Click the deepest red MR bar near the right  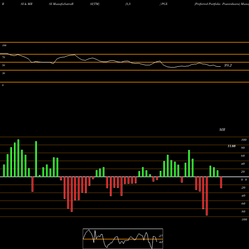click(x=207, y=196)
